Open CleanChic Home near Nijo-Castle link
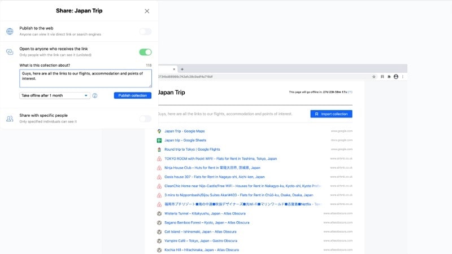Viewport: 452px width, 254px height. 243,186
